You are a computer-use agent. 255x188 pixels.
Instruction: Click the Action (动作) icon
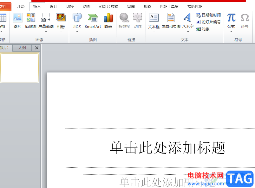pos(138,17)
